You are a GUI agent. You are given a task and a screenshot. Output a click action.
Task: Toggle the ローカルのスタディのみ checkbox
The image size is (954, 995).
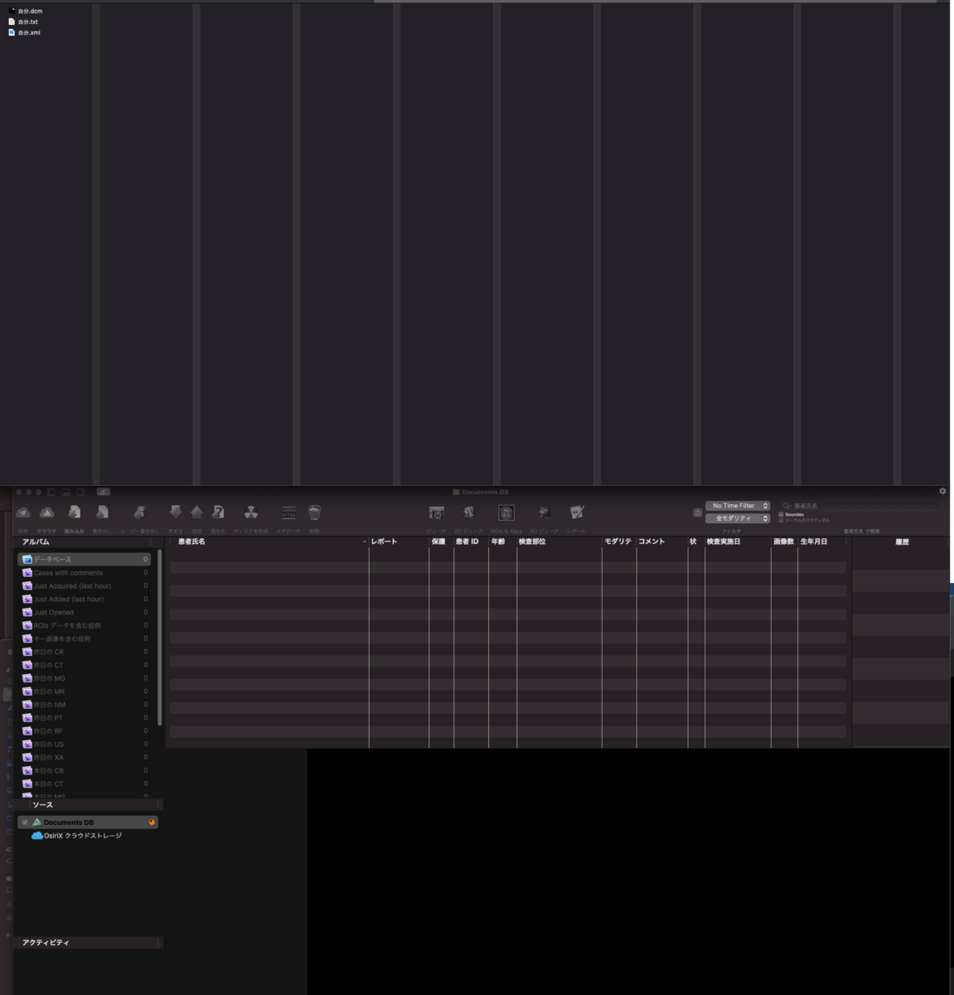(781, 520)
